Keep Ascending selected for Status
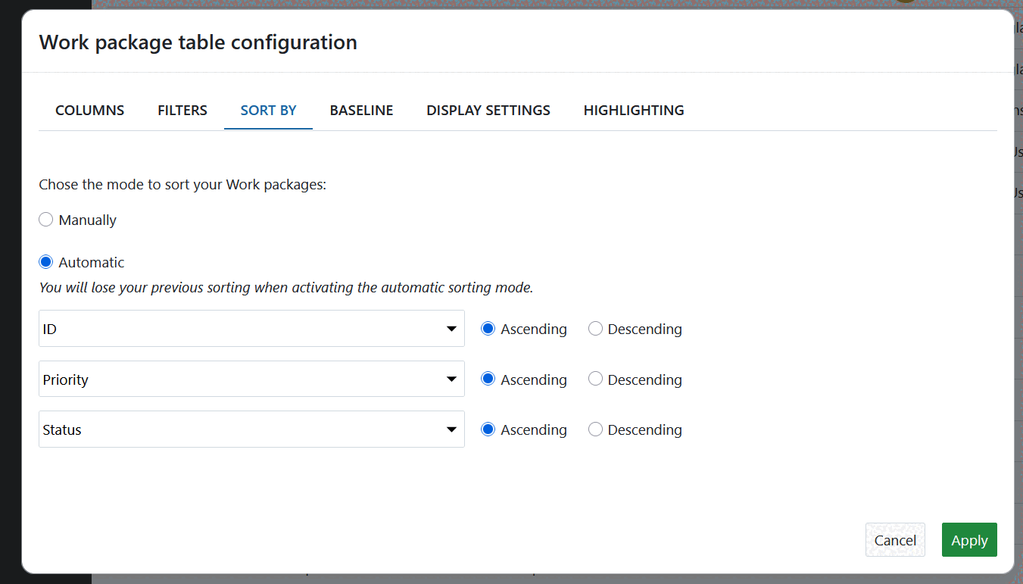This screenshot has width=1023, height=584. click(488, 429)
